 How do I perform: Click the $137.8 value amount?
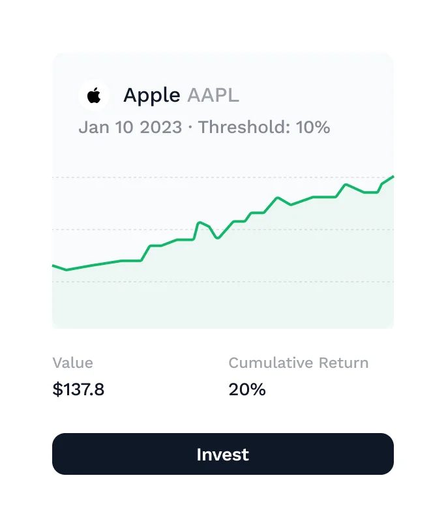(x=78, y=390)
